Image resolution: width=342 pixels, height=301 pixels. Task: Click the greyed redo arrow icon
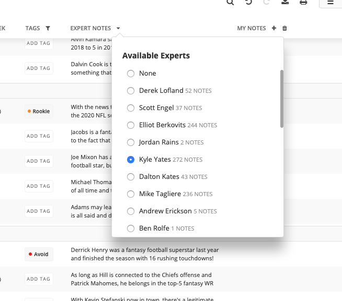[267, 2]
